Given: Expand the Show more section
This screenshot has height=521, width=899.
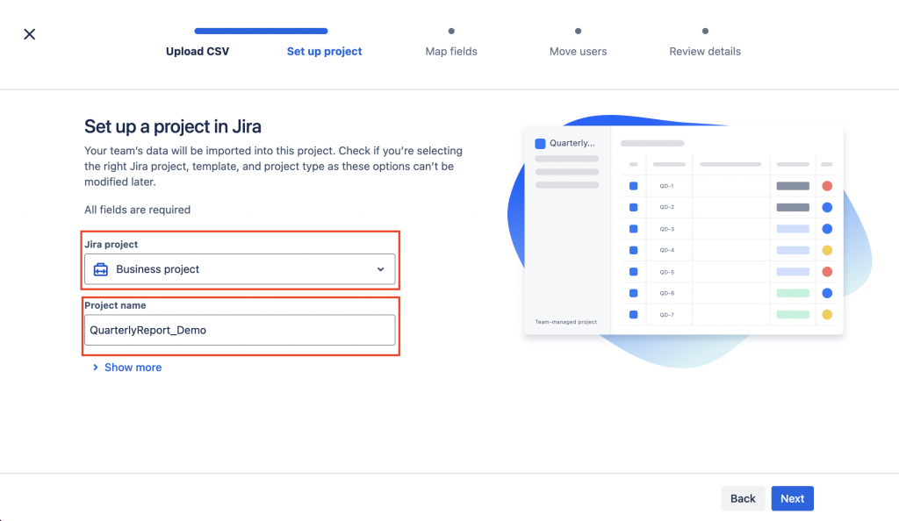Looking at the screenshot, I should 127,368.
